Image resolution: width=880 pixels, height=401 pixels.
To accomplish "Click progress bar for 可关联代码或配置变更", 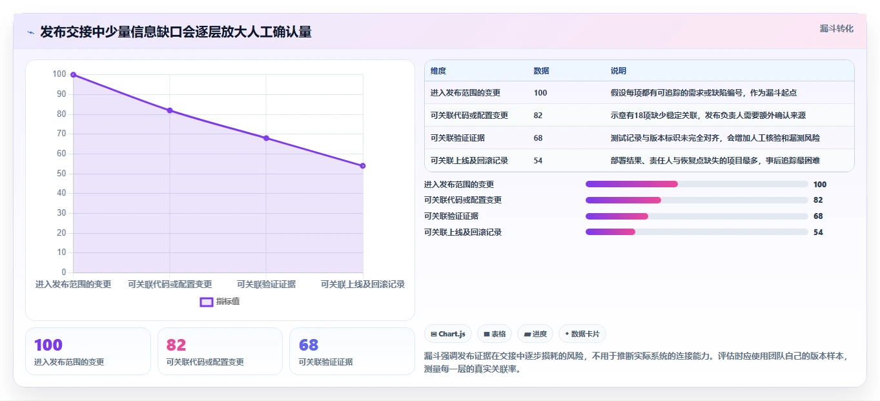I will pyautogui.click(x=697, y=200).
